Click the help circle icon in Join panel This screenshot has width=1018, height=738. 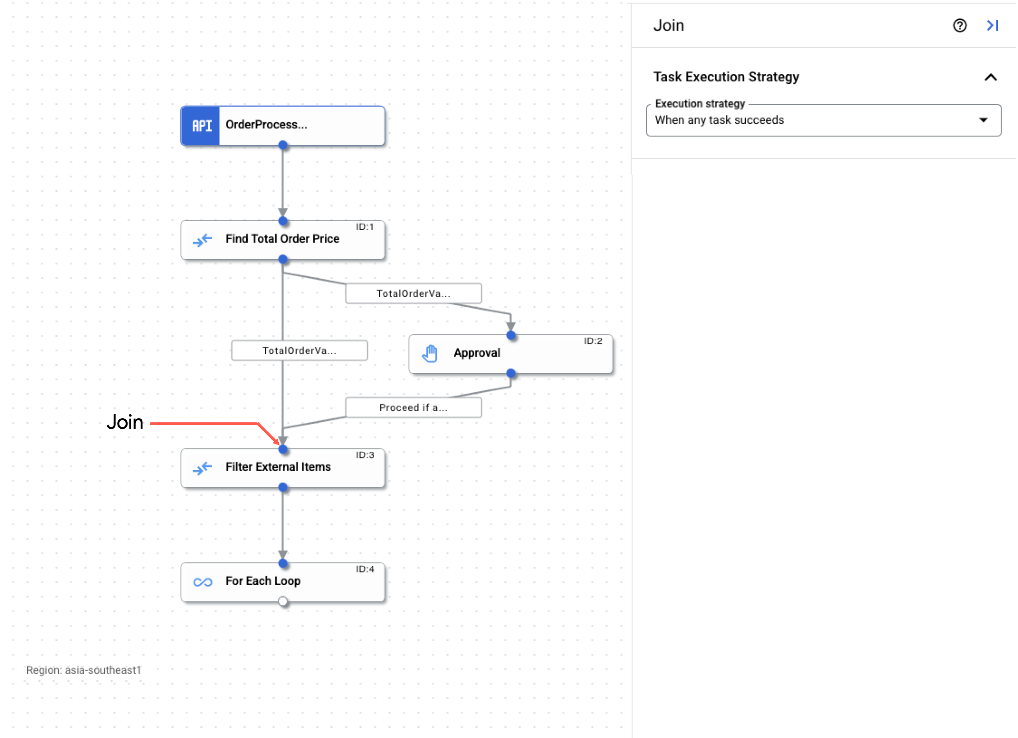[960, 25]
